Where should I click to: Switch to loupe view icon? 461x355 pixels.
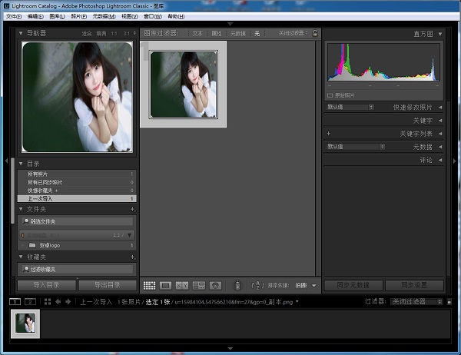coord(165,286)
